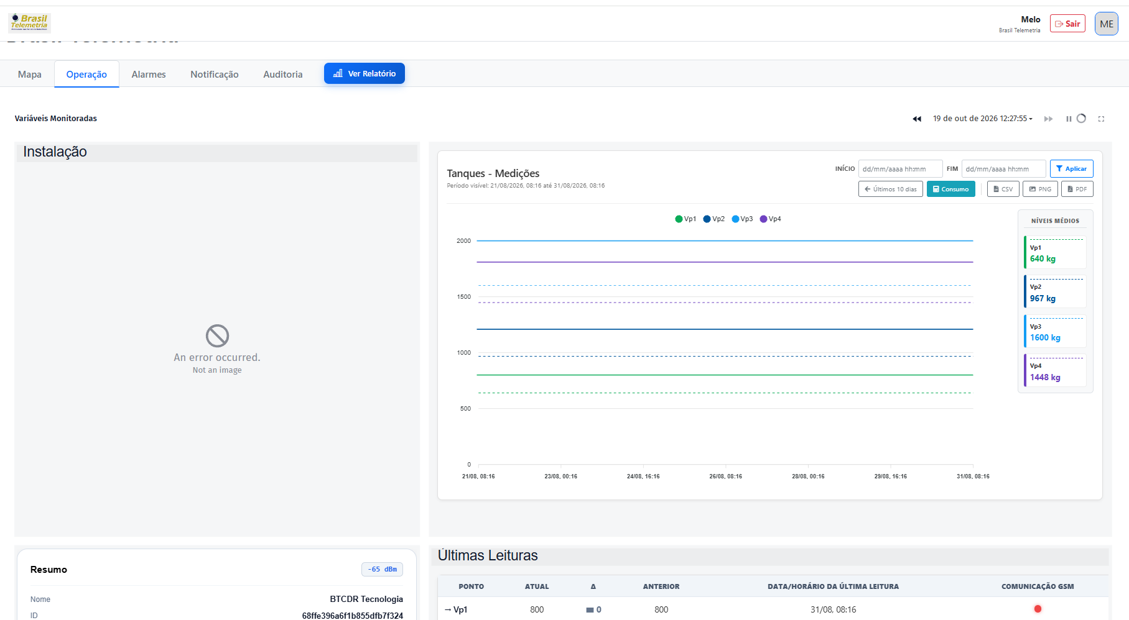Export chart as PNG

pyautogui.click(x=1040, y=189)
